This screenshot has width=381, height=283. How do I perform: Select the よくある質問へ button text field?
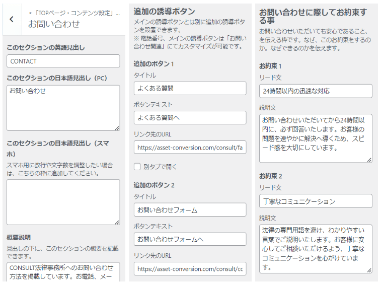(190, 118)
